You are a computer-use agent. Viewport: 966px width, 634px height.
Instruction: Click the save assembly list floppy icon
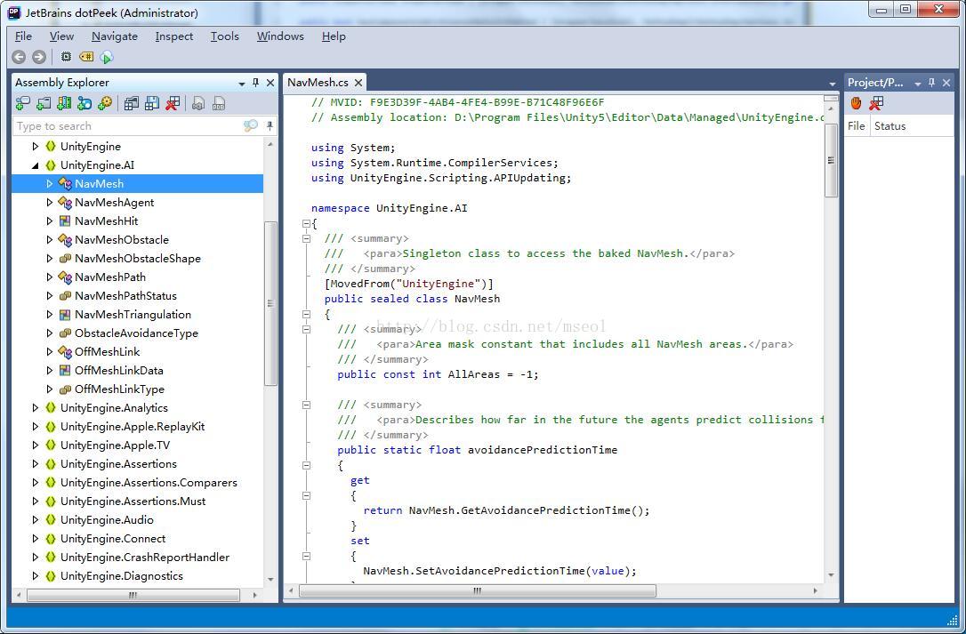point(151,103)
